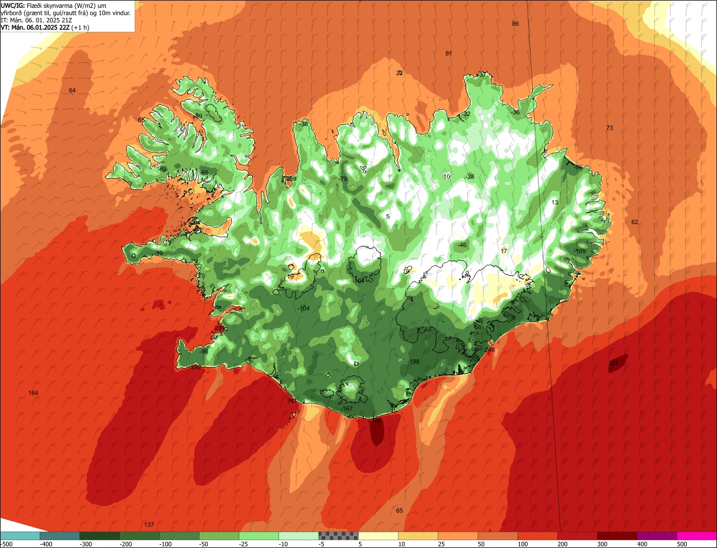Click the '-50' label on the colour scale
Image resolution: width=717 pixels, height=548 pixels.
click(204, 544)
